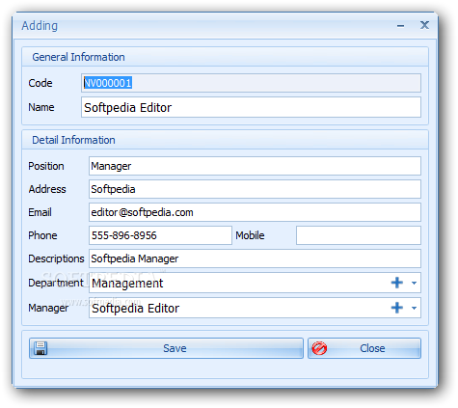Add new manager with plus icon
Screen dimensions: 458x408
click(397, 308)
